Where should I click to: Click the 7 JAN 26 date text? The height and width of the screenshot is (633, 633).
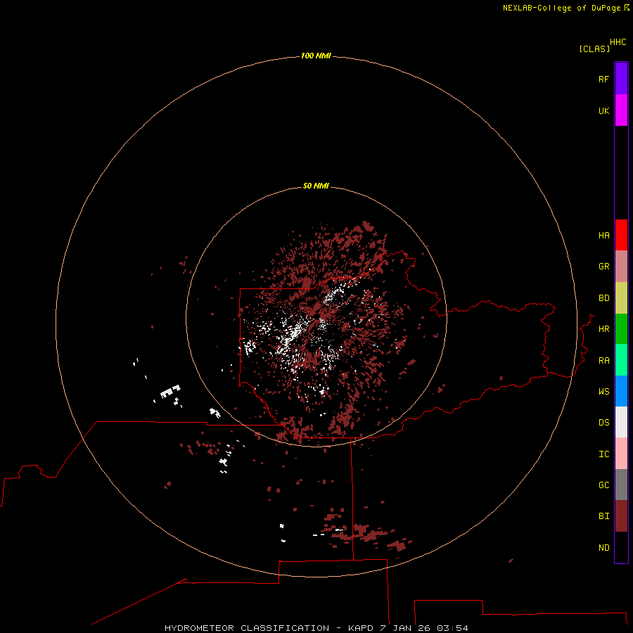coord(405,628)
